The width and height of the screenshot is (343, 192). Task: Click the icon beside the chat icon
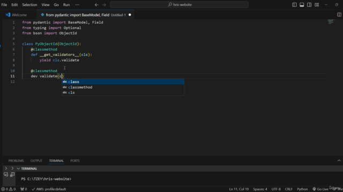[12, 174]
